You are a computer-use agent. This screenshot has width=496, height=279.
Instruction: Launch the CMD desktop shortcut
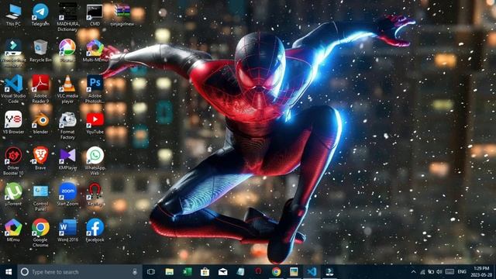95,15
